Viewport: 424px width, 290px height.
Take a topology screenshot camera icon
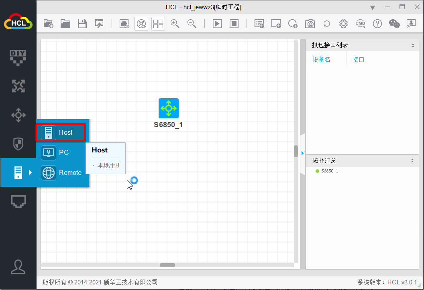click(x=310, y=24)
